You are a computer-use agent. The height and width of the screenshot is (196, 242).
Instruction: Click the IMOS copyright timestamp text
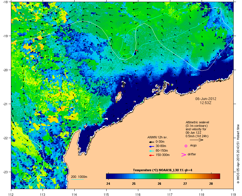tap(238, 154)
